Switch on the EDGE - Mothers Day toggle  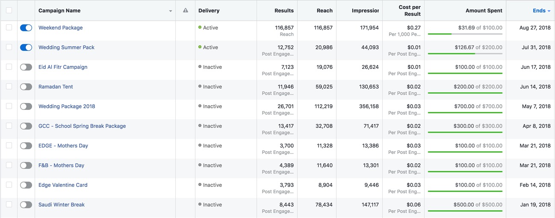pos(26,146)
